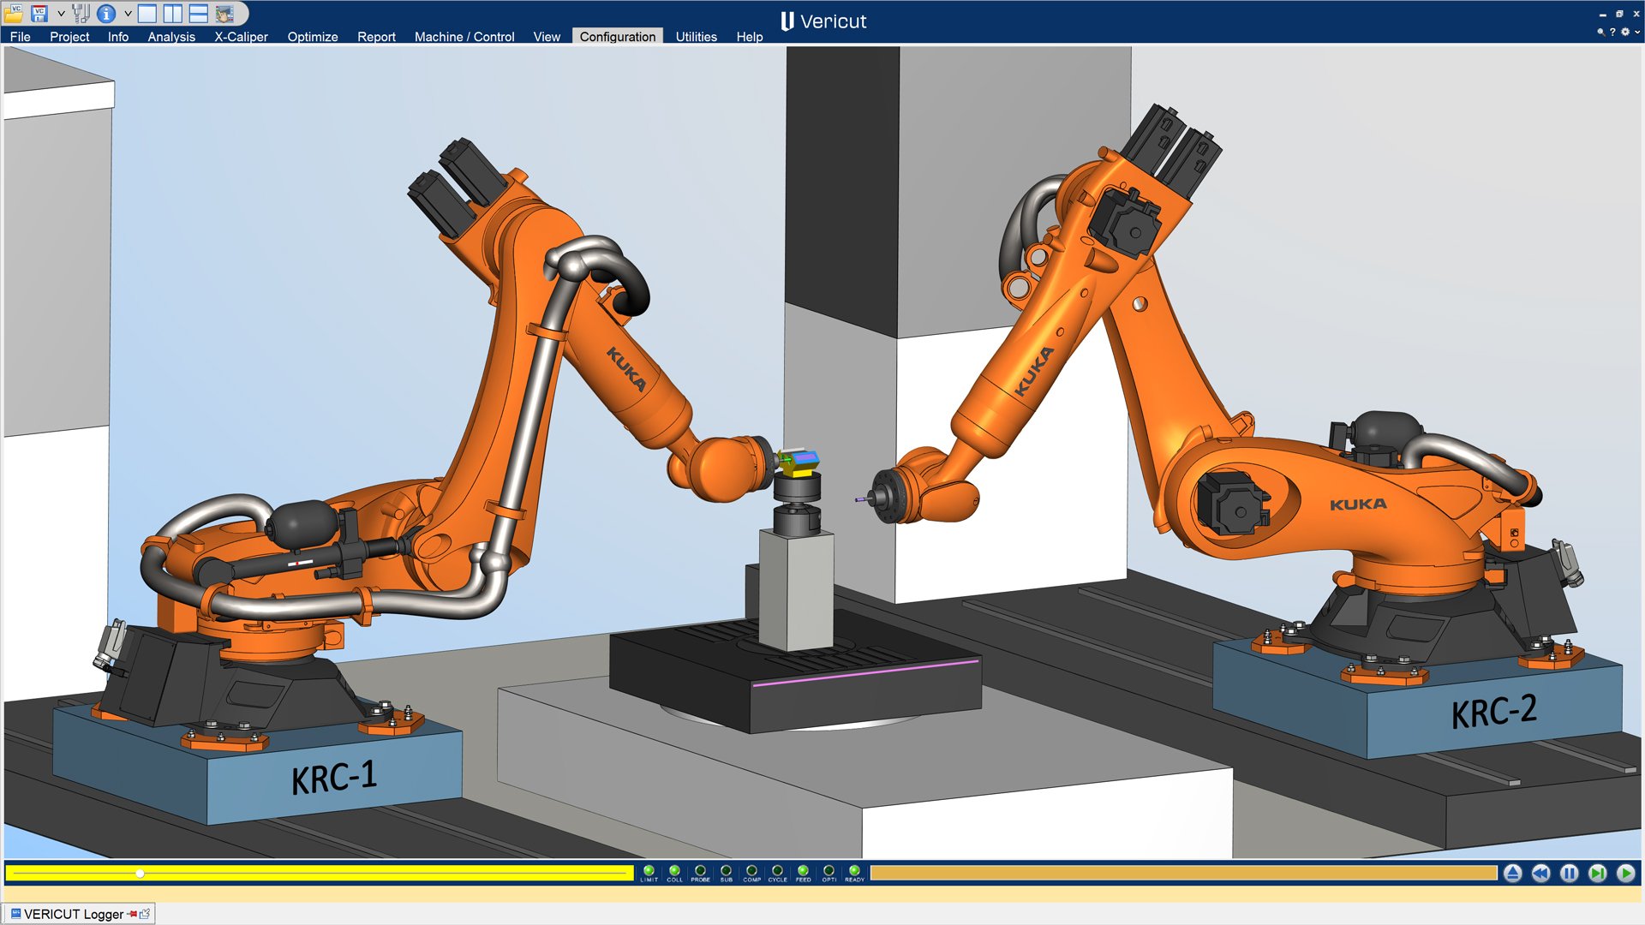Viewport: 1645px width, 925px height.
Task: Save the project using the VC save icon
Action: [x=39, y=13]
